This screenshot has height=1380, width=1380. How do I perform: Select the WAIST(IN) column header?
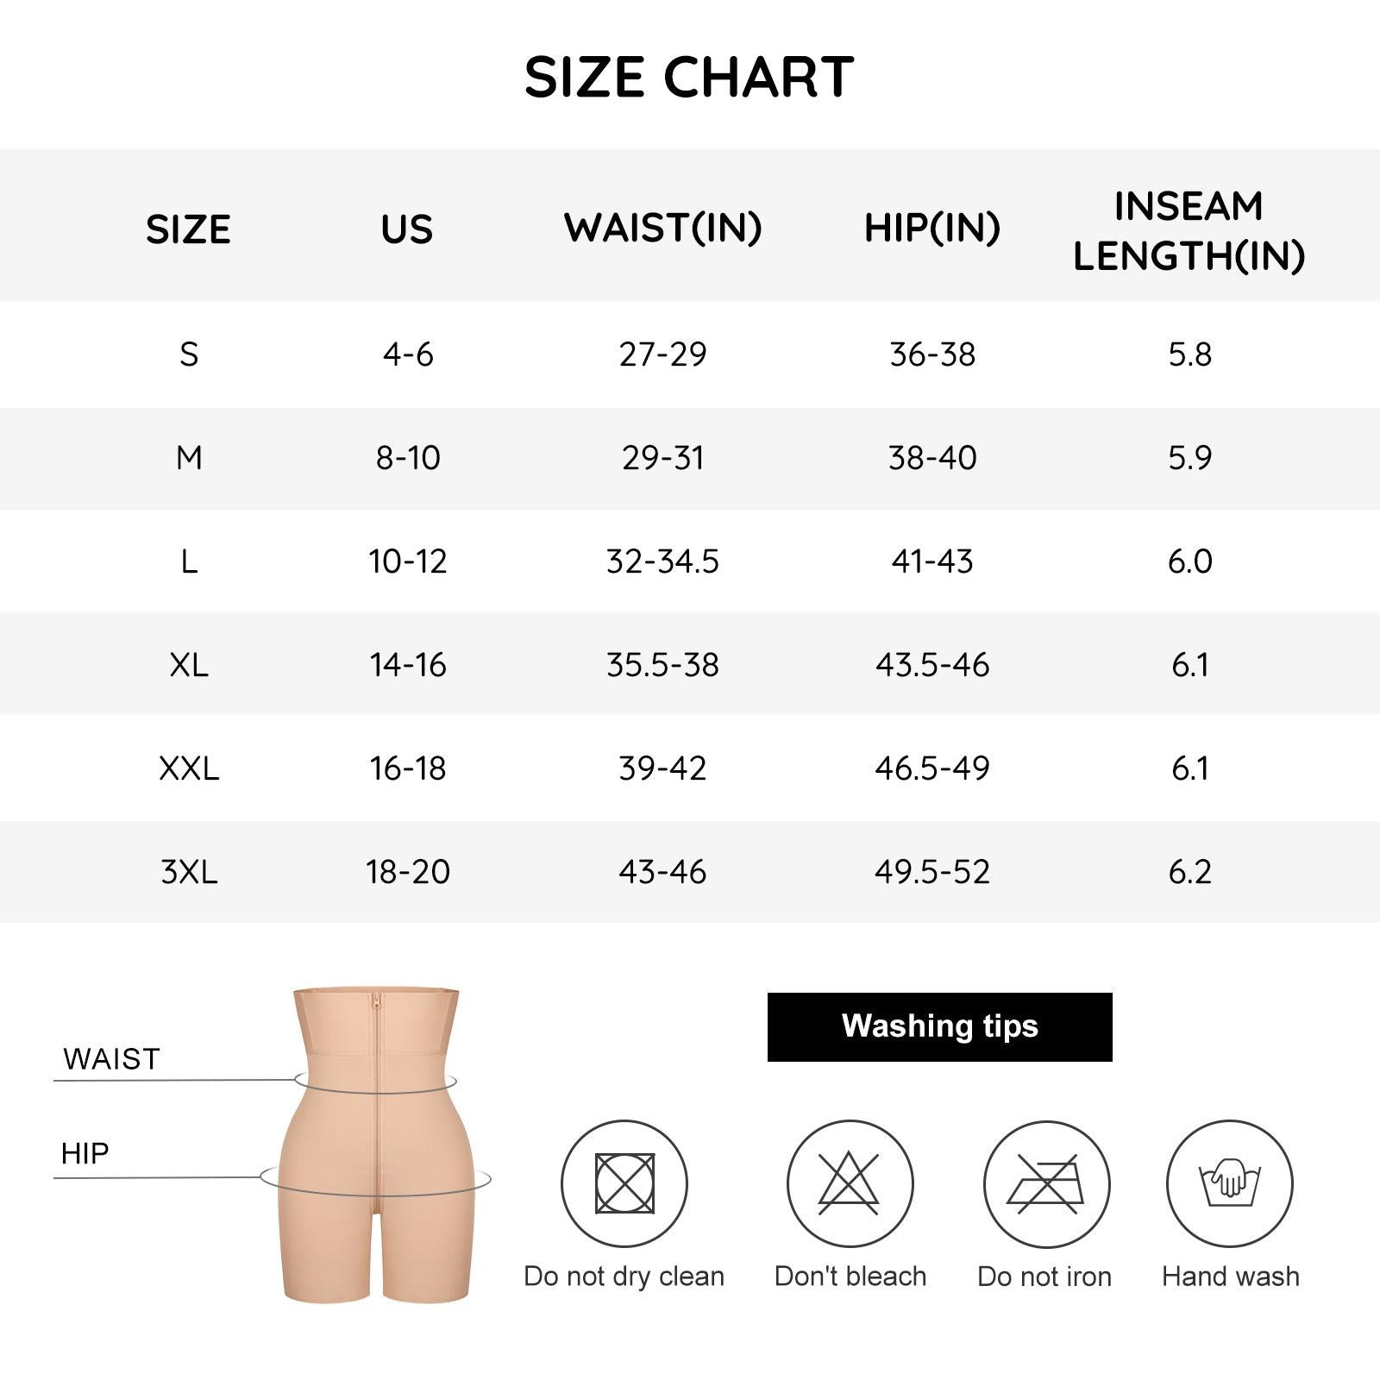coord(662,228)
